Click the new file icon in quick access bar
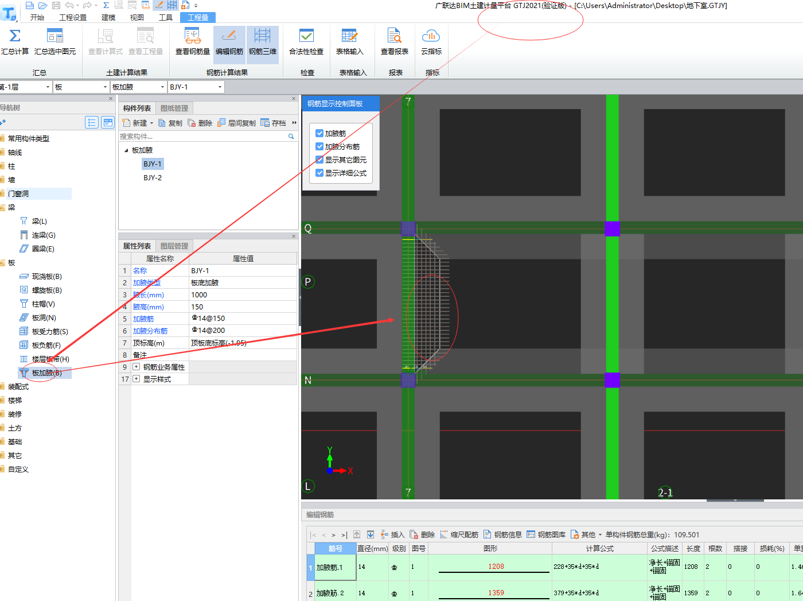The width and height of the screenshot is (803, 601). pos(30,5)
